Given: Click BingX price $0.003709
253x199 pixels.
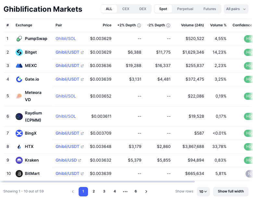Looking at the screenshot, I should pos(101,133).
